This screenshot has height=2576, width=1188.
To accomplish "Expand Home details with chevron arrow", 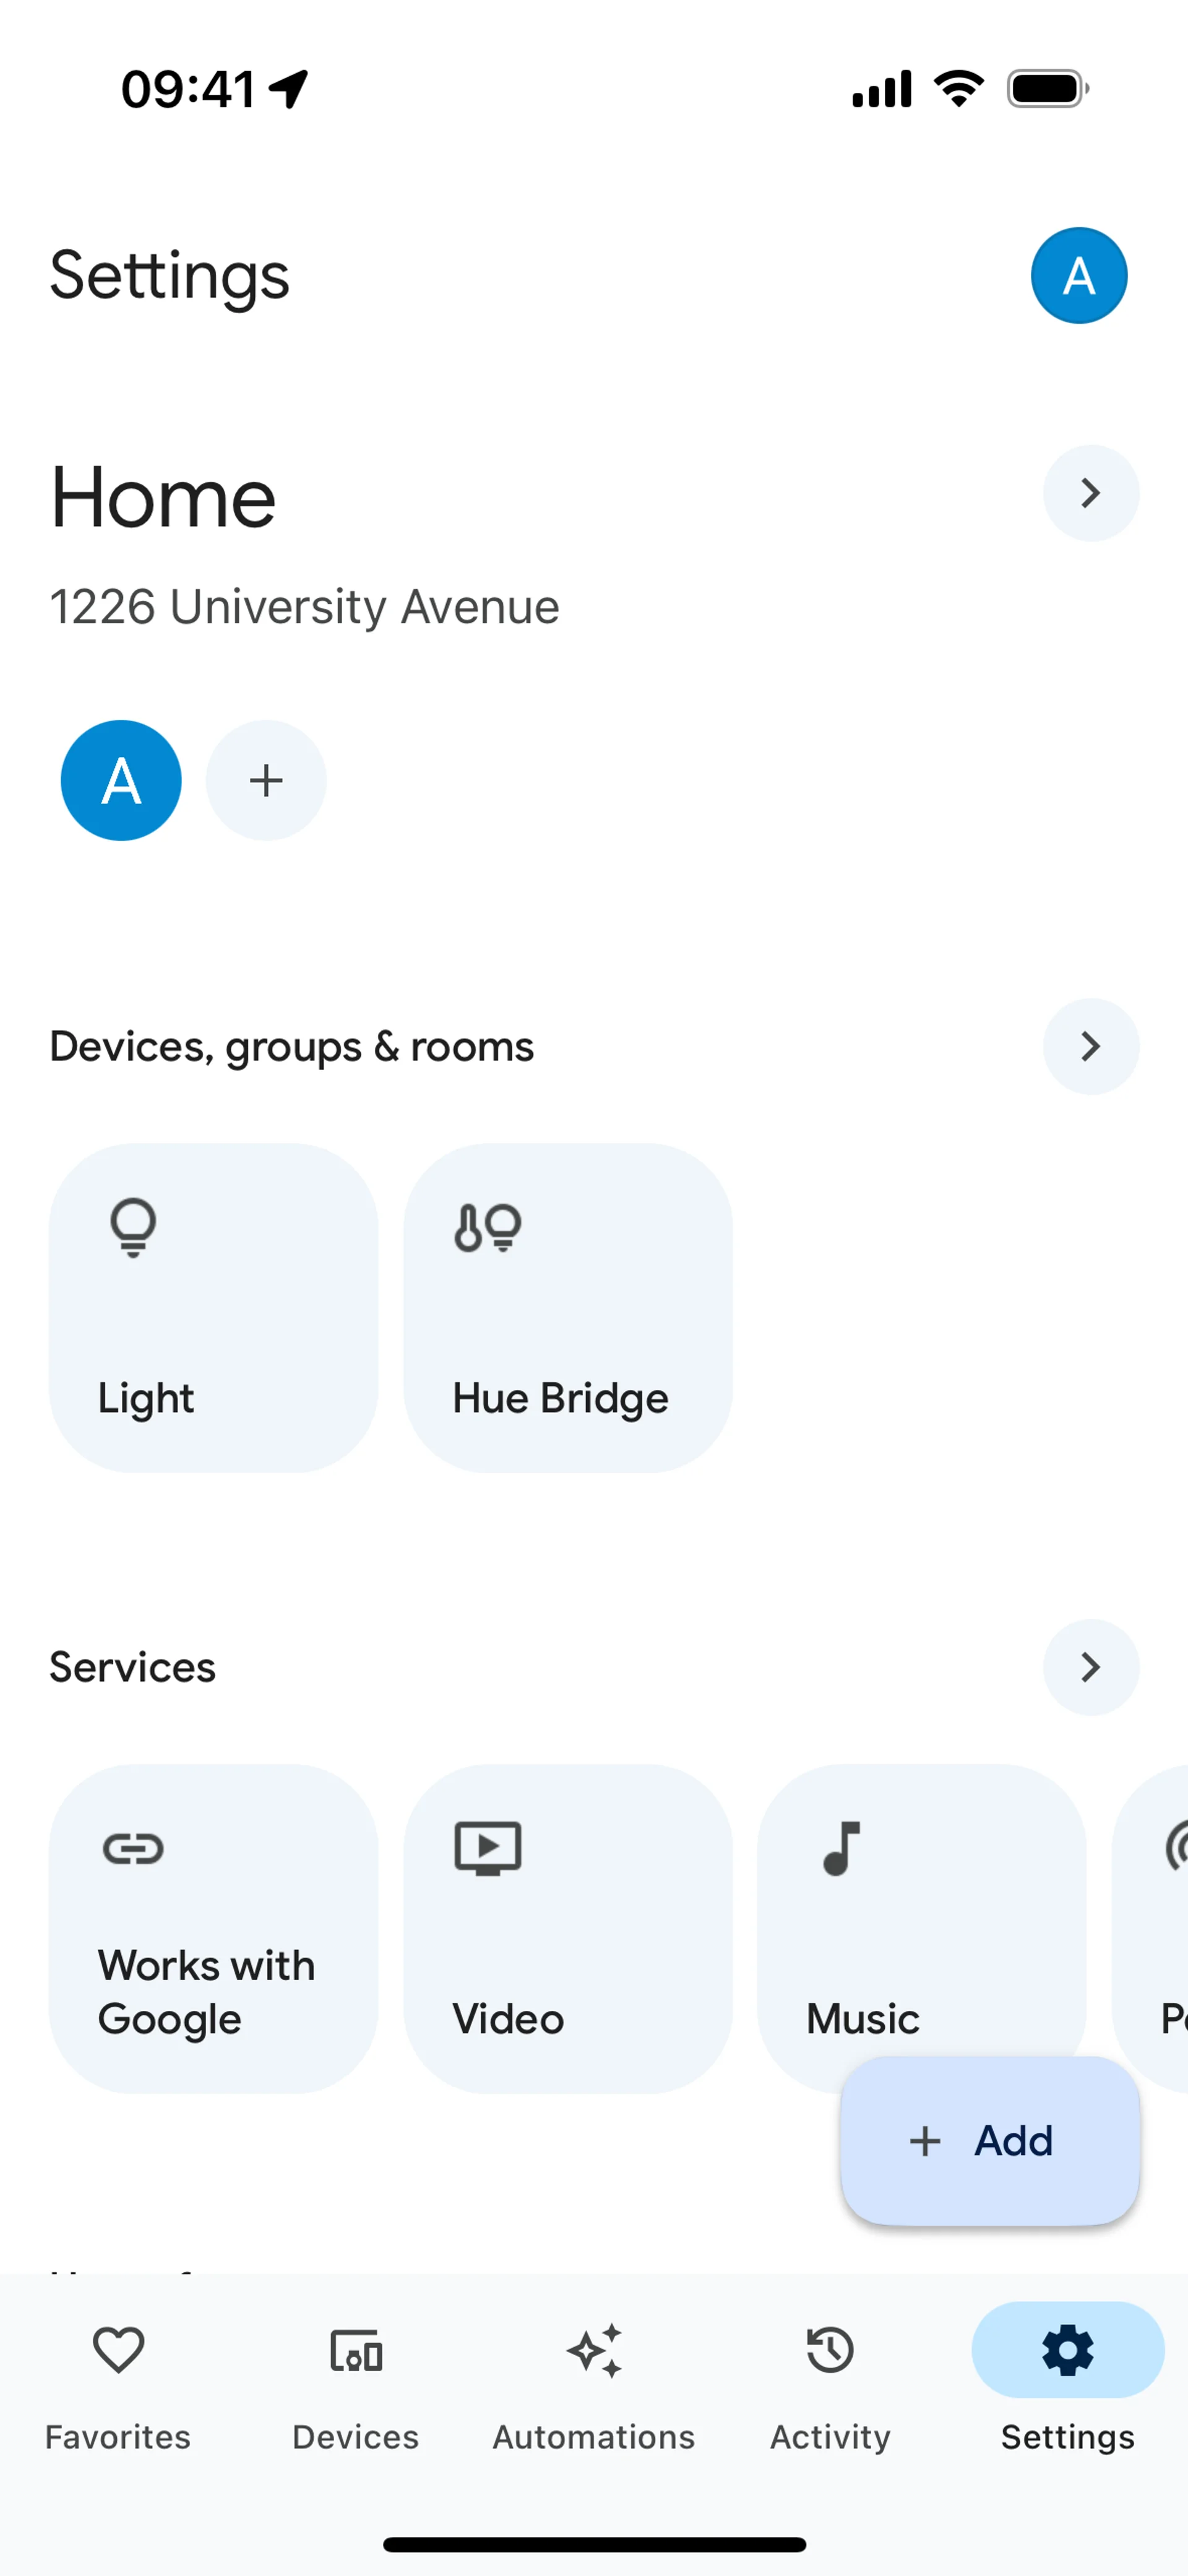I will [1090, 493].
